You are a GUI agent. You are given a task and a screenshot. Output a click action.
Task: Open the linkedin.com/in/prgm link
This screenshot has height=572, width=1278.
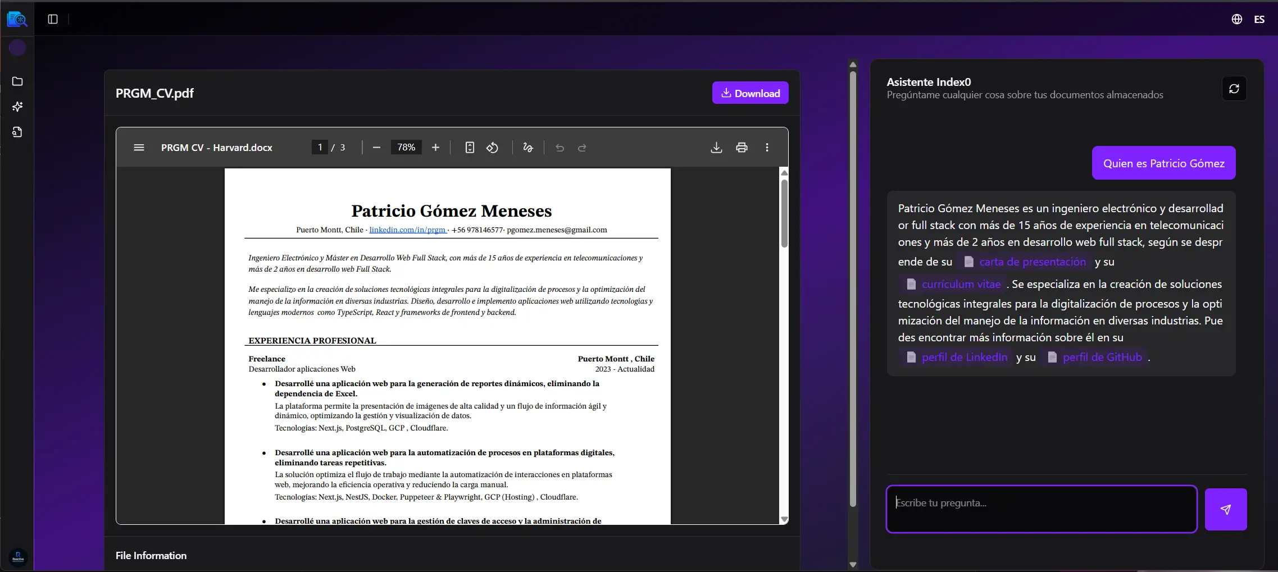(407, 230)
